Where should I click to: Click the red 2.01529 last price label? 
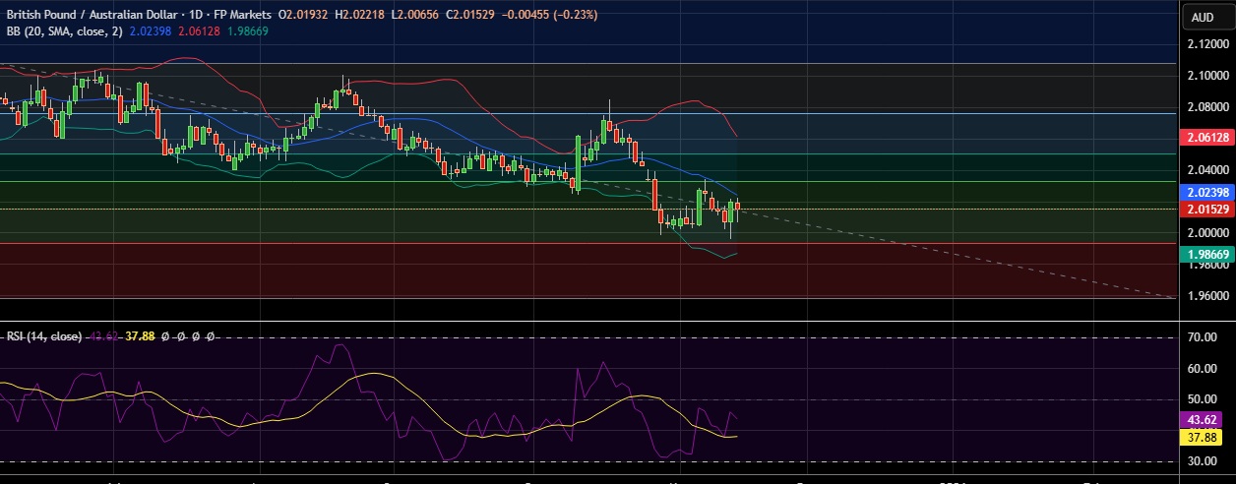pos(1205,210)
